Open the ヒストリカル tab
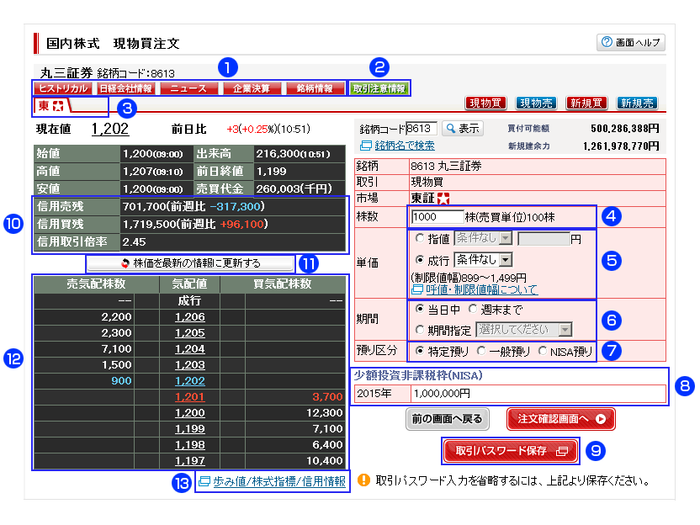The height and width of the screenshot is (525, 700). (x=63, y=88)
